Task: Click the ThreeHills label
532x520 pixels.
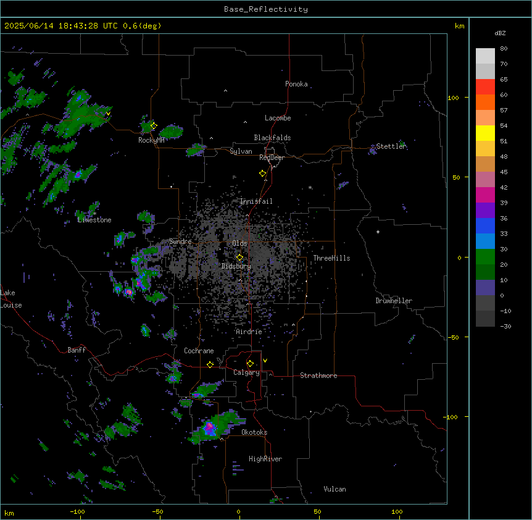Action: [331, 258]
